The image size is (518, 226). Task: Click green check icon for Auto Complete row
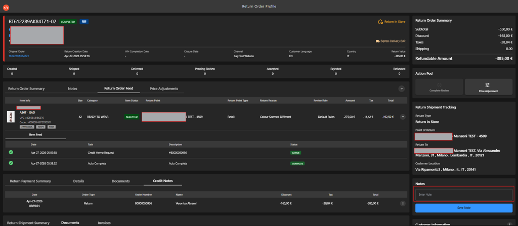(x=11, y=163)
